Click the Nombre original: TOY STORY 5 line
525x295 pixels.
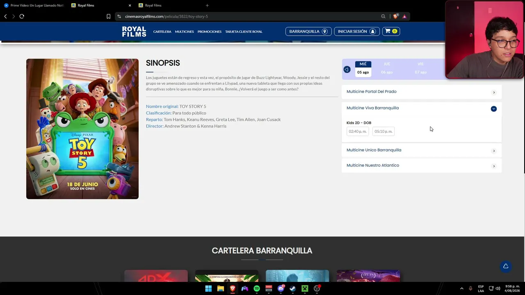pos(176,106)
